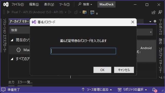Collapse the 現在のソリューション tree group
165x93 pixels.
[x=12, y=40]
